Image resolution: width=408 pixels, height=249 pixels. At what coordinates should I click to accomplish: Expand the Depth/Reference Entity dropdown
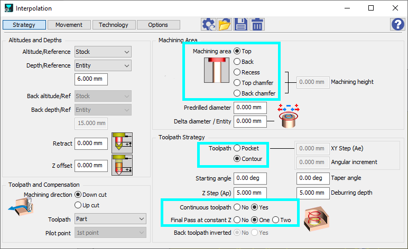coord(103,65)
